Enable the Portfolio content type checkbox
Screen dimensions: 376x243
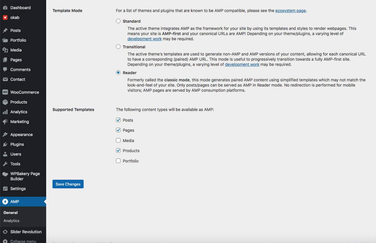pos(118,161)
